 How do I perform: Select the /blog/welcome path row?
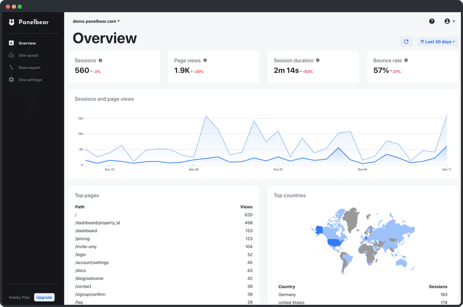click(164, 279)
